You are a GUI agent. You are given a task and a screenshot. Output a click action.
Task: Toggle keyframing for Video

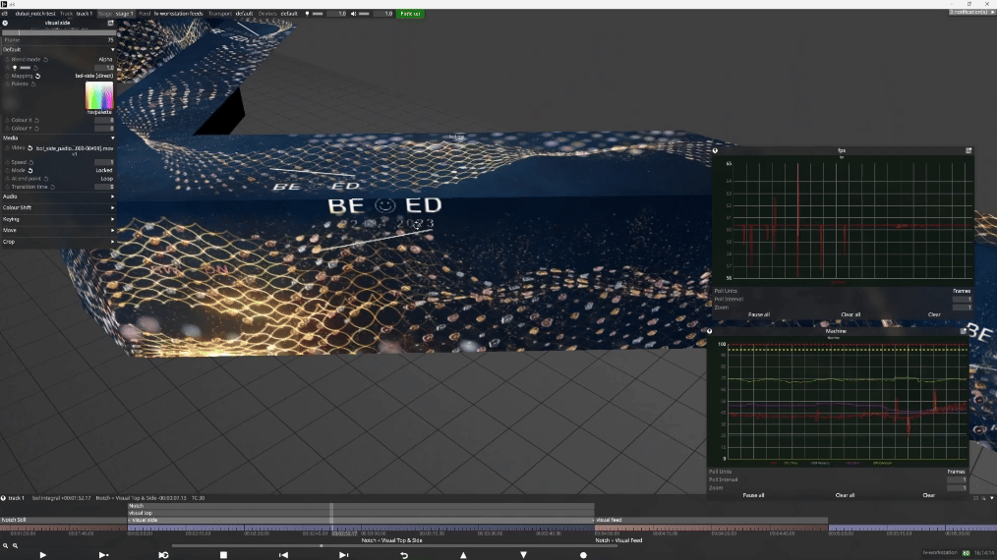[x=8, y=148]
